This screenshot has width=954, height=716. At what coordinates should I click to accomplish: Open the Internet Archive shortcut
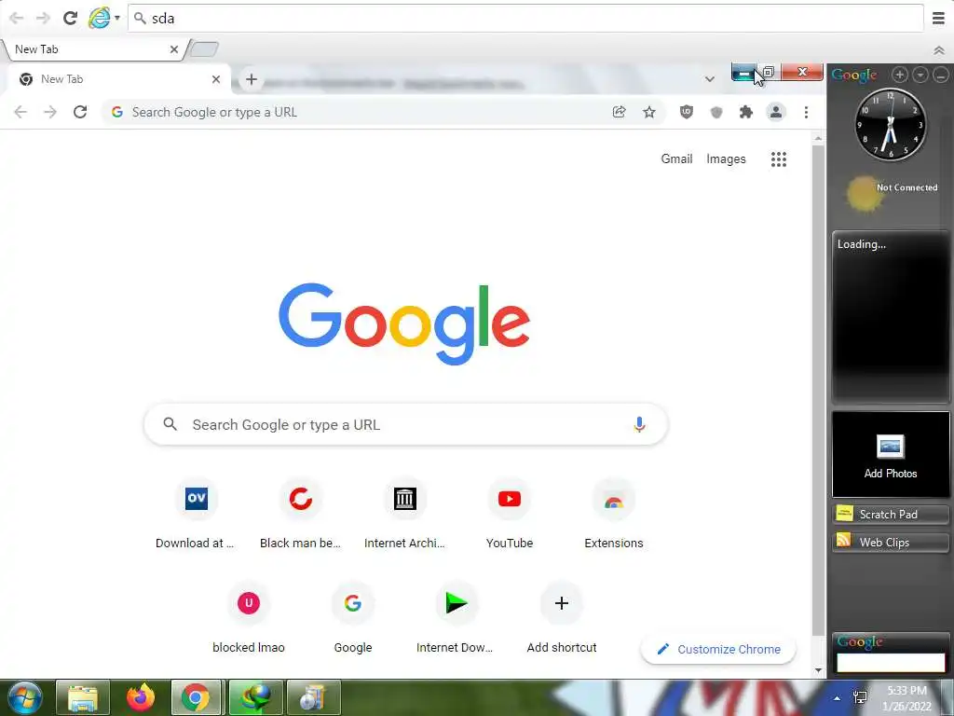[404, 515]
